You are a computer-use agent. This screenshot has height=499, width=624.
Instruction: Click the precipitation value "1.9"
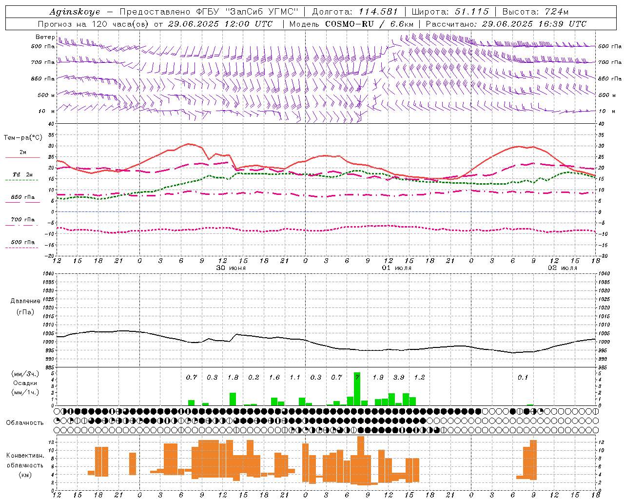[x=378, y=377]
